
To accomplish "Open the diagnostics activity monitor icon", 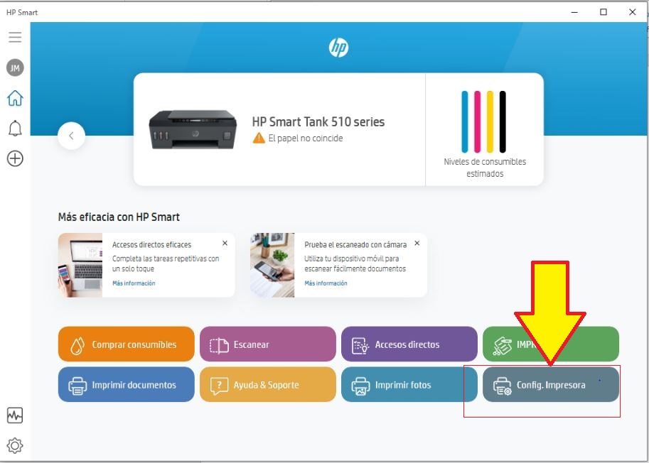I will coord(15,415).
